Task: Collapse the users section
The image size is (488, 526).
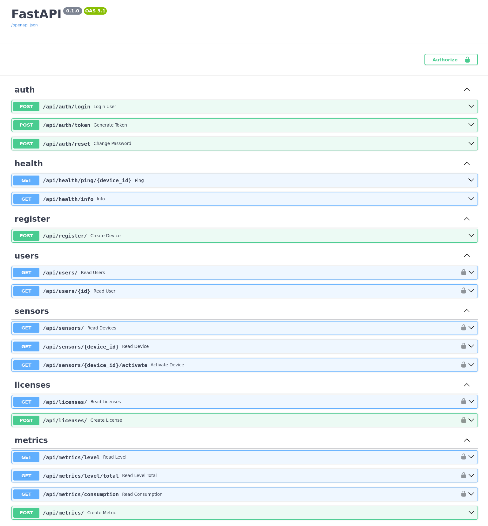Action: point(466,256)
